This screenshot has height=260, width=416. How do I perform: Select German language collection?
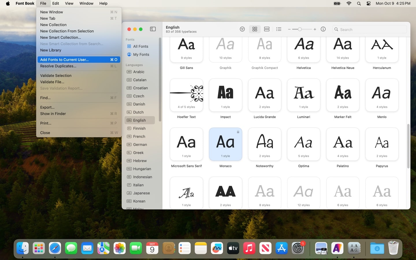[140, 144]
